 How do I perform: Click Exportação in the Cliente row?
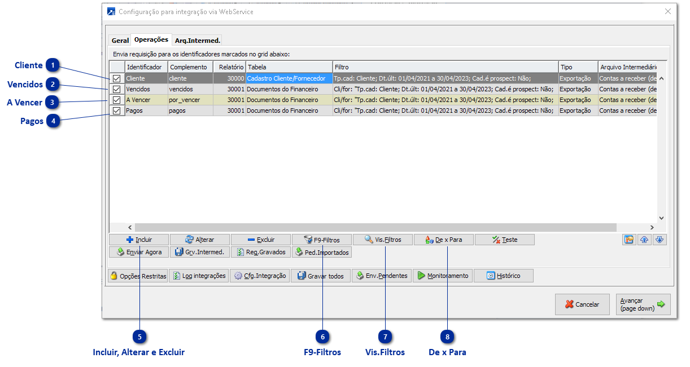[578, 78]
